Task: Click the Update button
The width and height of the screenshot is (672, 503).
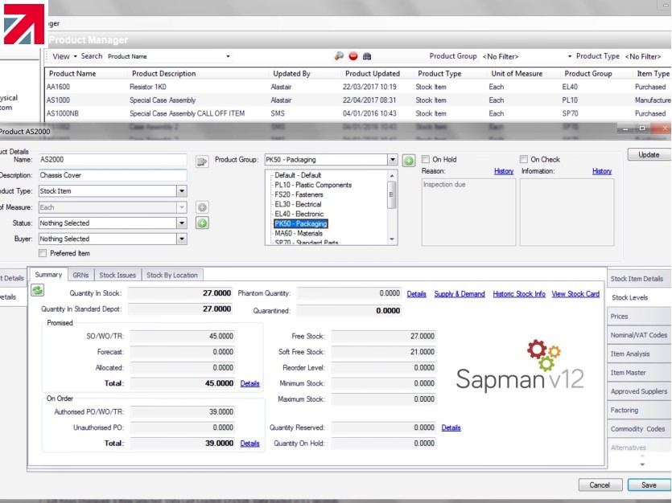Action: tap(649, 155)
